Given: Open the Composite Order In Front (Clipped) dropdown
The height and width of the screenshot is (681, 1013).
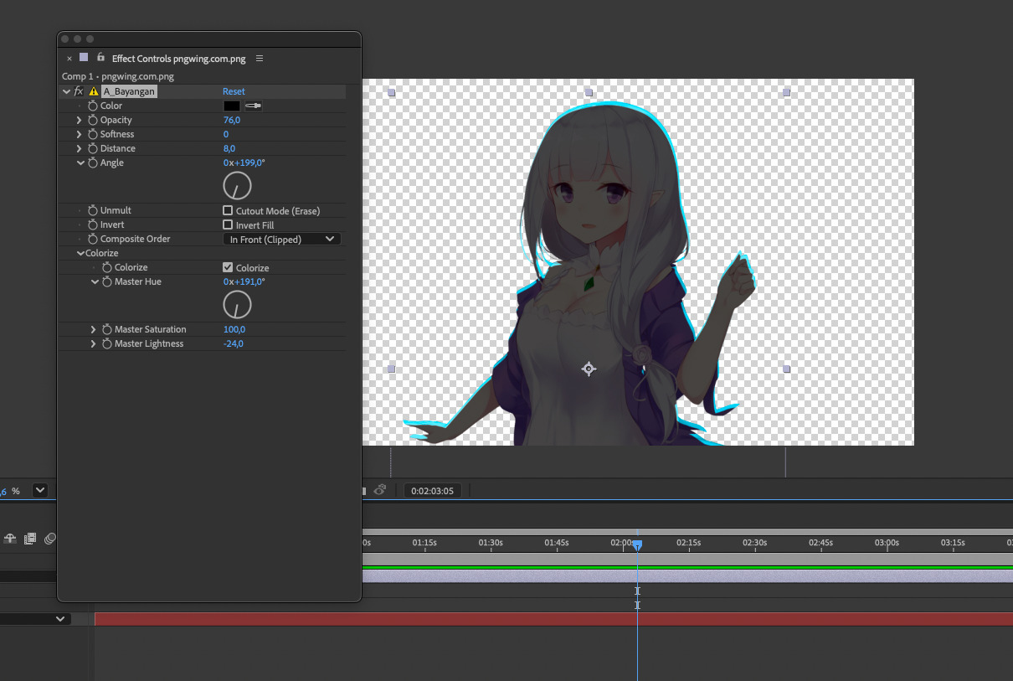Looking at the screenshot, I should click(x=282, y=240).
